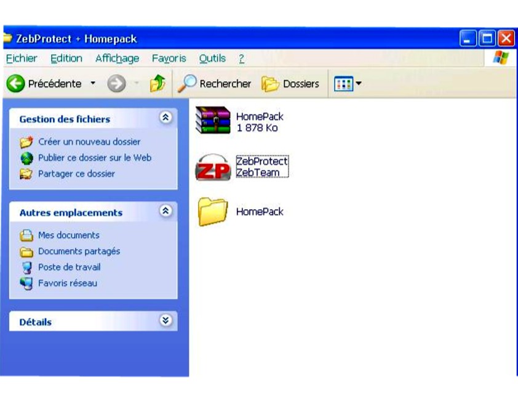
Task: Minimize the ZebProtect + Homepack window
Action: (468, 38)
